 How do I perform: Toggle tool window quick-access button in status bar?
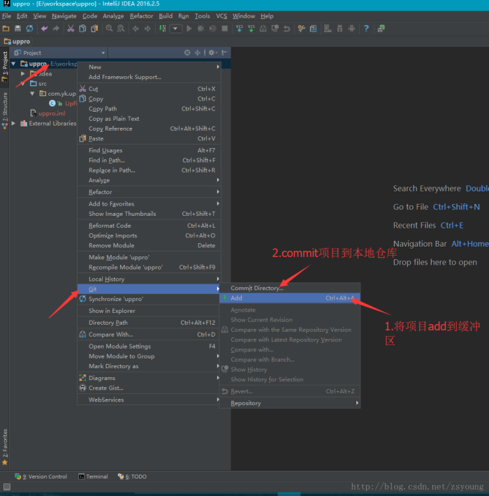[x=6, y=487]
